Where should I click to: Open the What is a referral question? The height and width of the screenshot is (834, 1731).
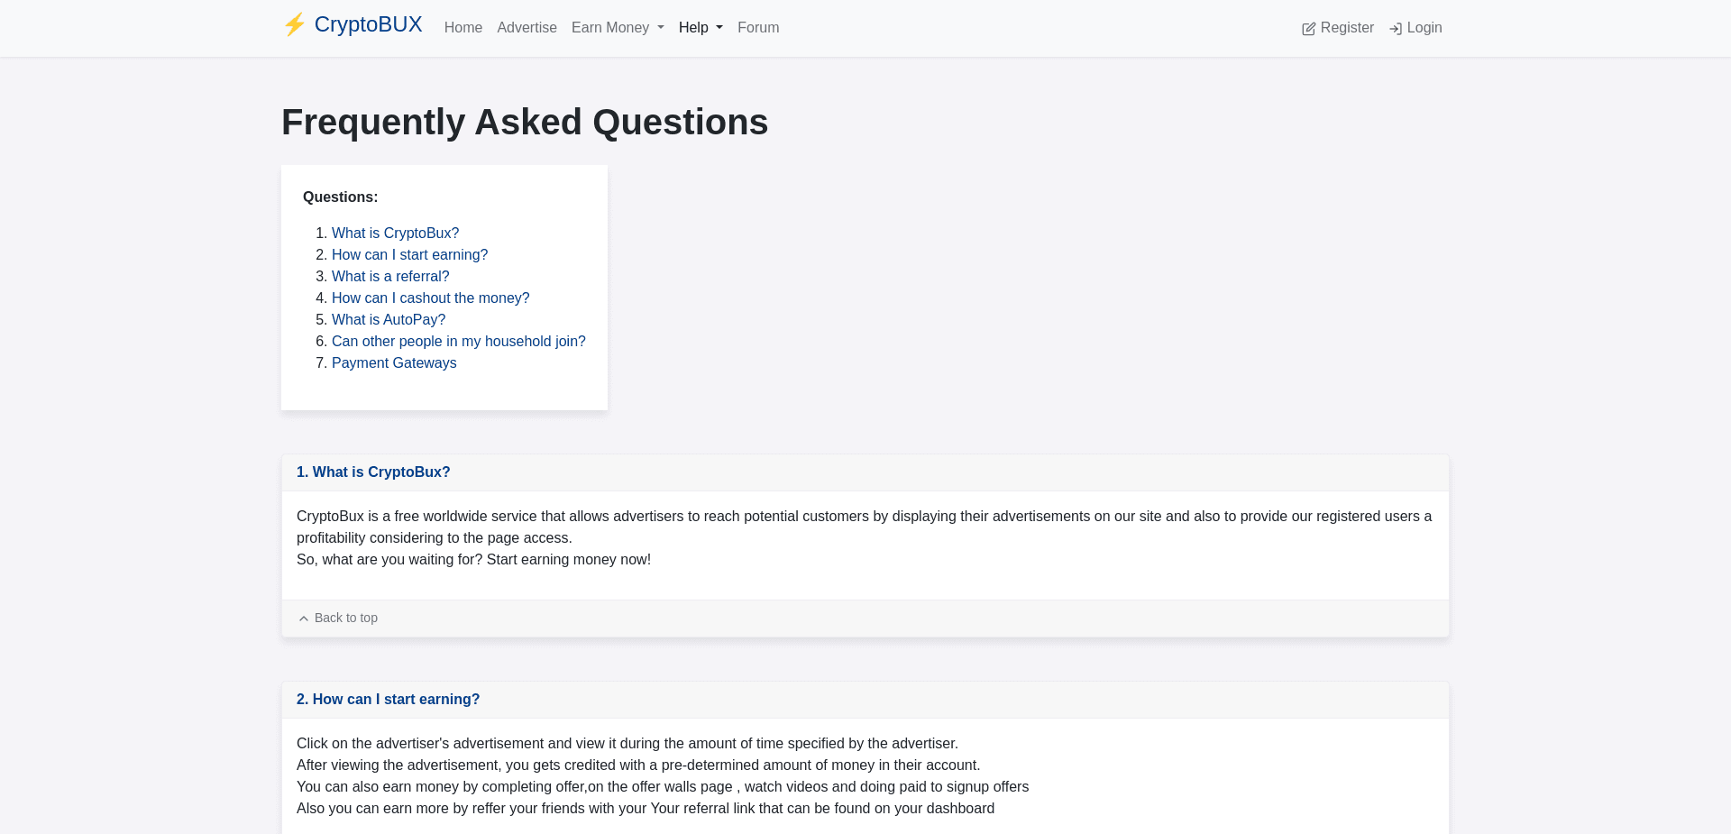click(x=390, y=276)
